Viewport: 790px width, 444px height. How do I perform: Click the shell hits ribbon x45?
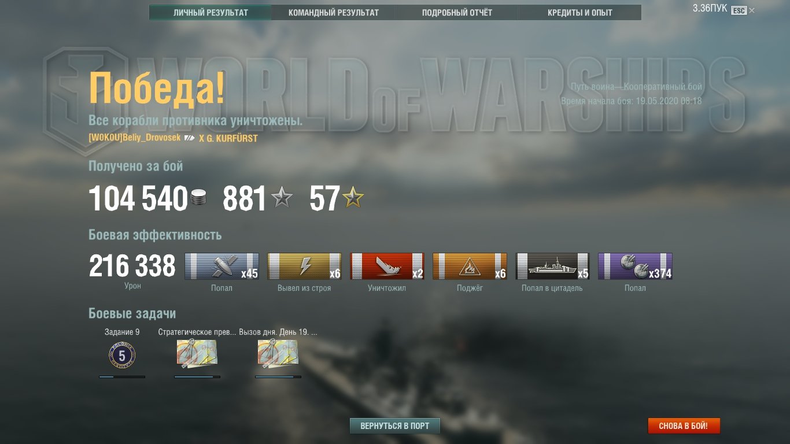point(222,267)
